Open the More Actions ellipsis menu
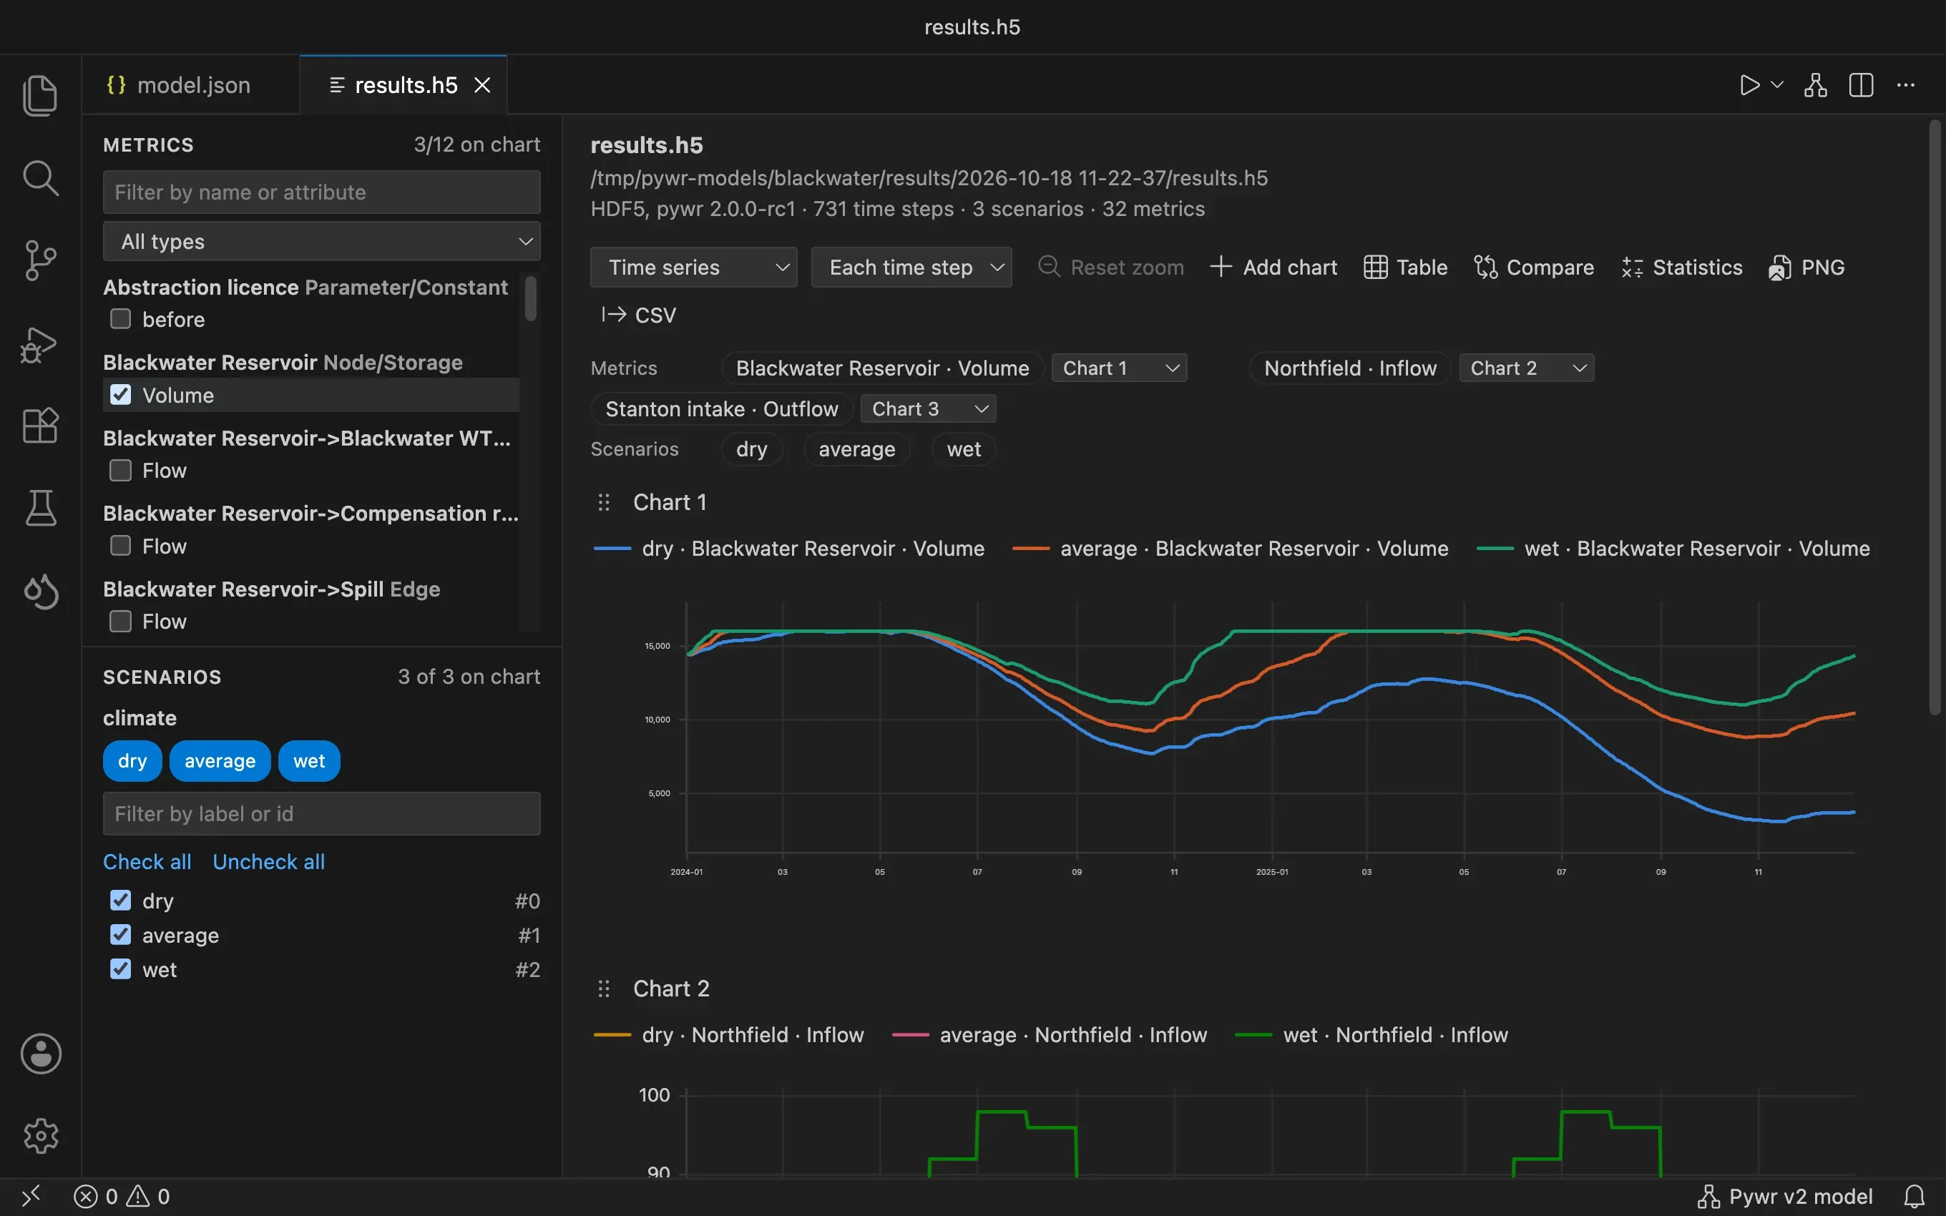Viewport: 1946px width, 1216px height. pyautogui.click(x=1906, y=85)
